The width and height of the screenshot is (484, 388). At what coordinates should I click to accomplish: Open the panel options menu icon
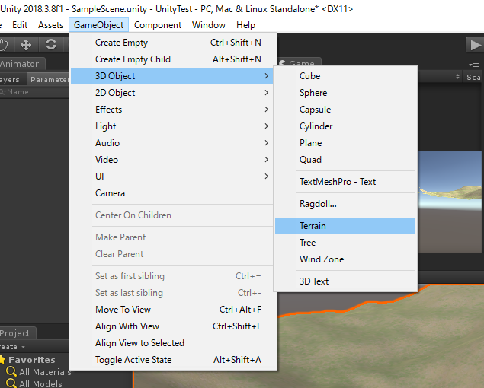click(x=474, y=65)
